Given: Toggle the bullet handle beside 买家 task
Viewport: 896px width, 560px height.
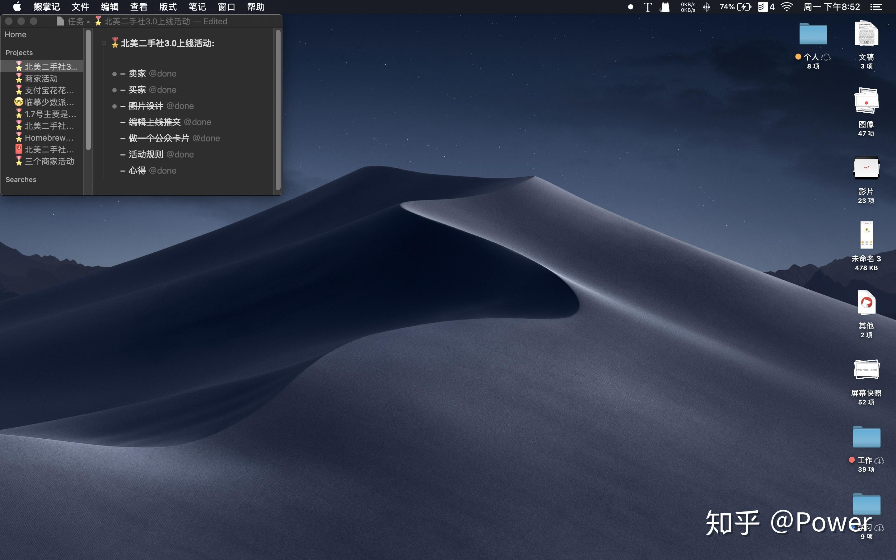Looking at the screenshot, I should (114, 90).
